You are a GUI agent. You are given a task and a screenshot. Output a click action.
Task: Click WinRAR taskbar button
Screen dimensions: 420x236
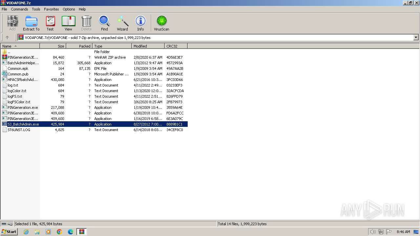(82, 232)
